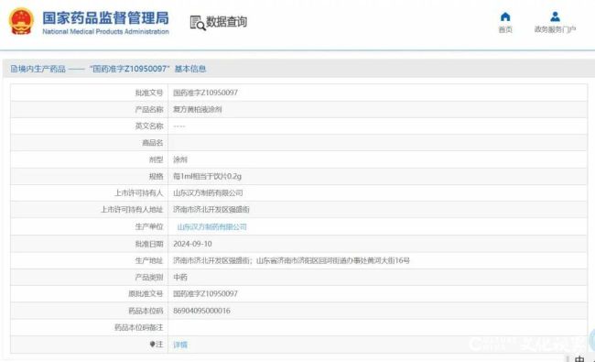
Task: Open the 详情 remark details link
Action: point(180,345)
